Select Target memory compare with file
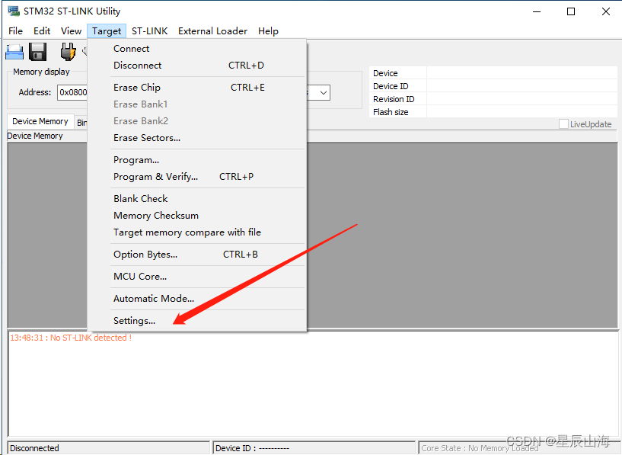Screen dimensions: 622x455 click(x=197, y=232)
